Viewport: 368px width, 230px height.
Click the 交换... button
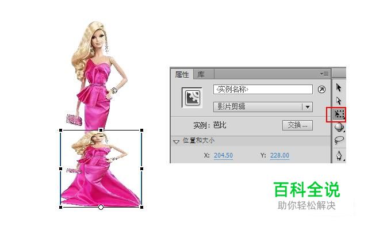pyautogui.click(x=297, y=125)
